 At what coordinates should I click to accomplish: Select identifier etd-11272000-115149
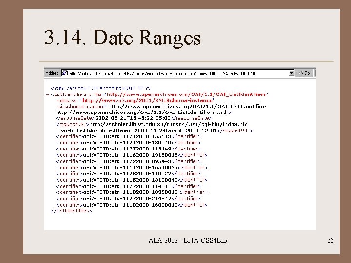[128, 149]
